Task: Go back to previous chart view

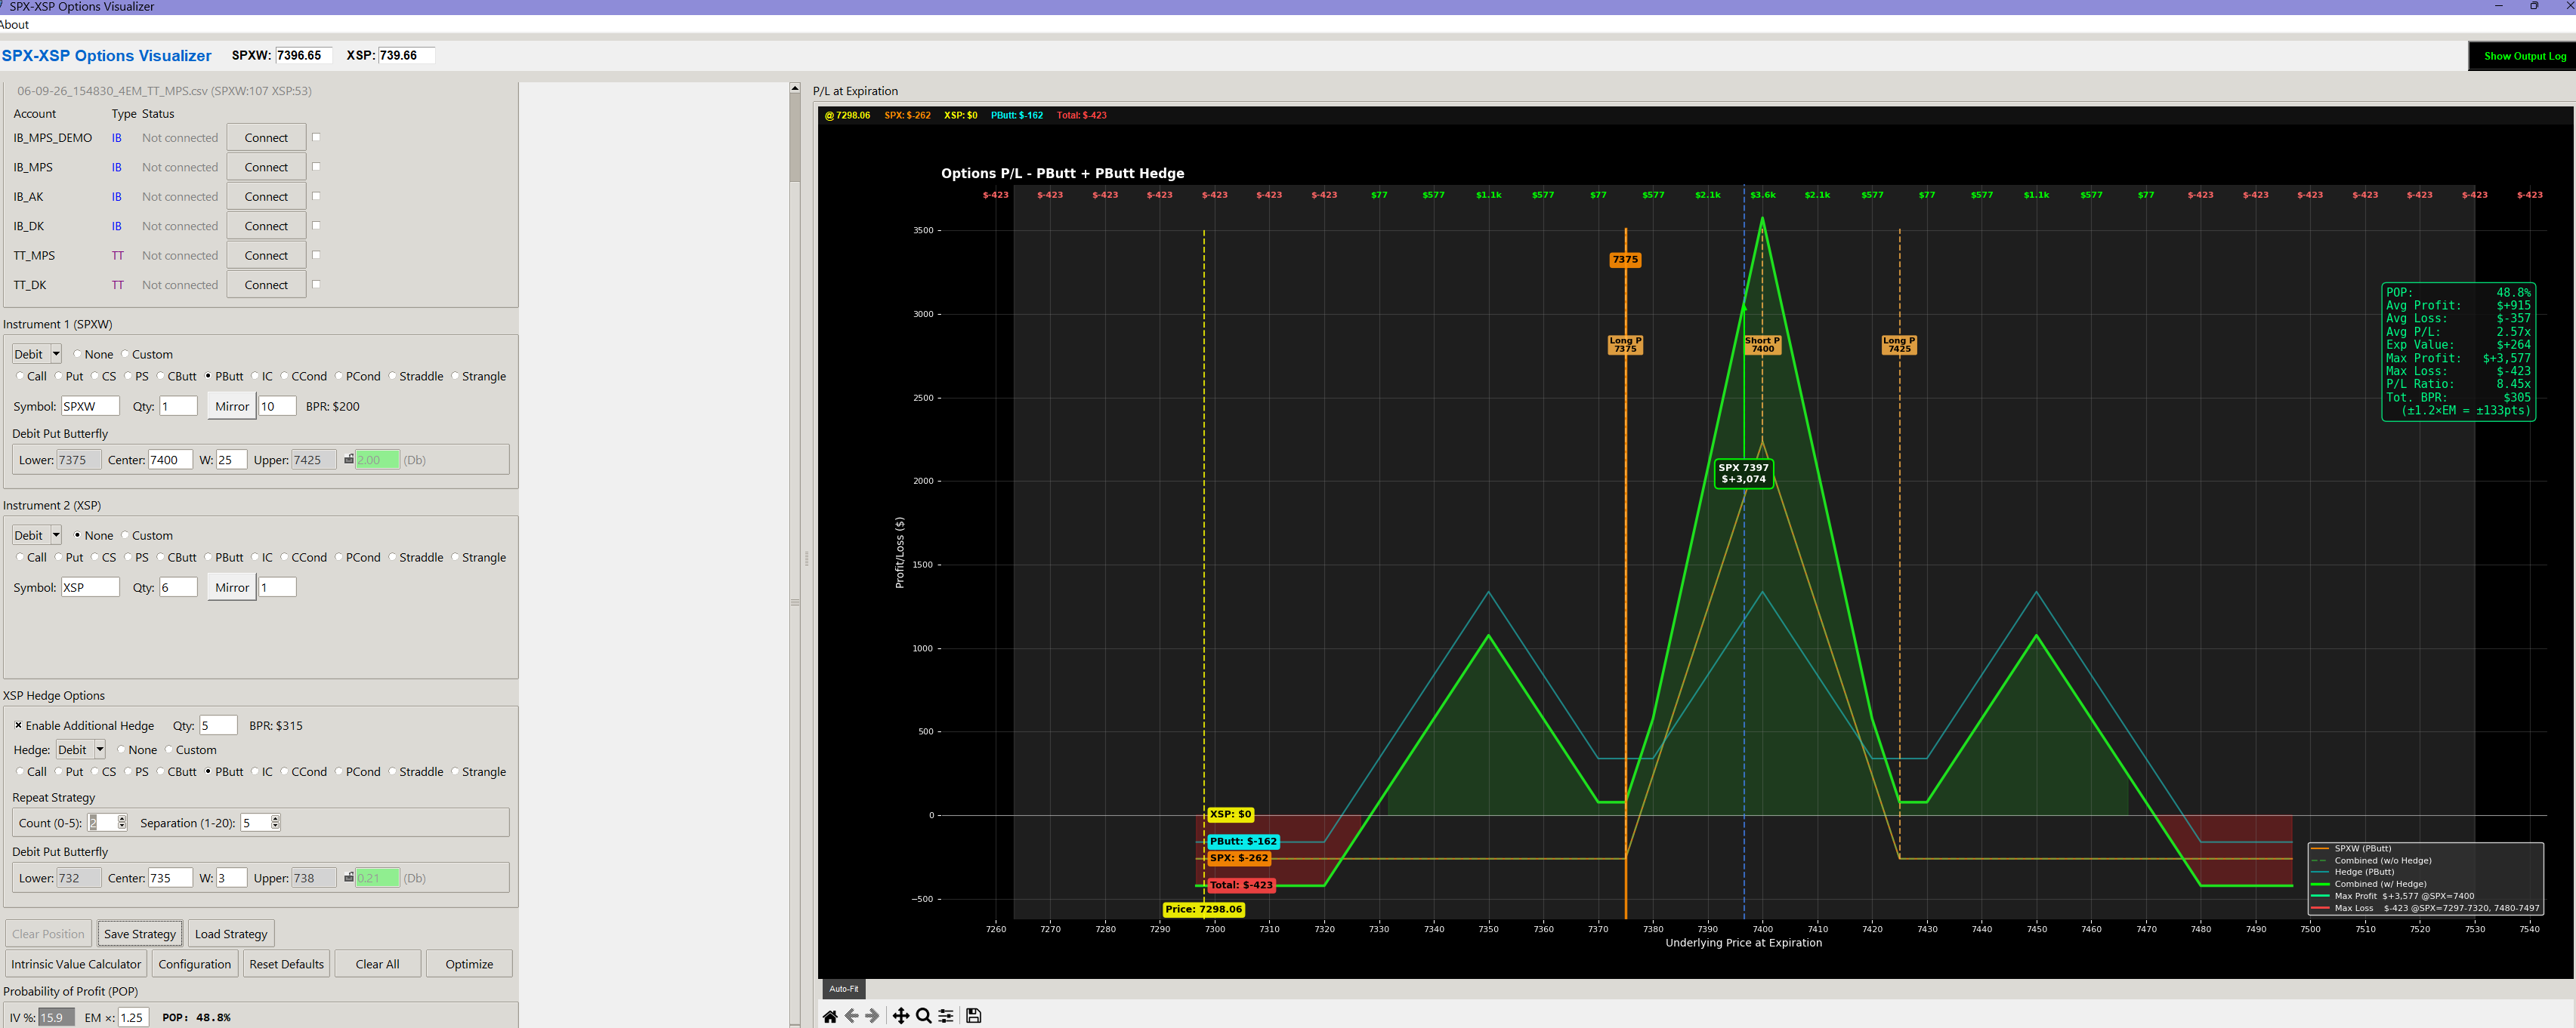Action: pyautogui.click(x=852, y=1016)
